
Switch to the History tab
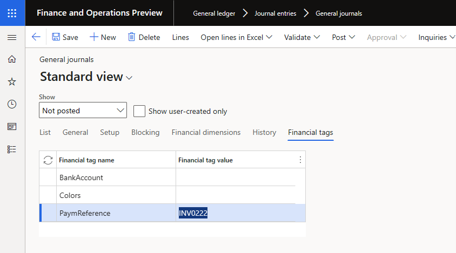[264, 133]
